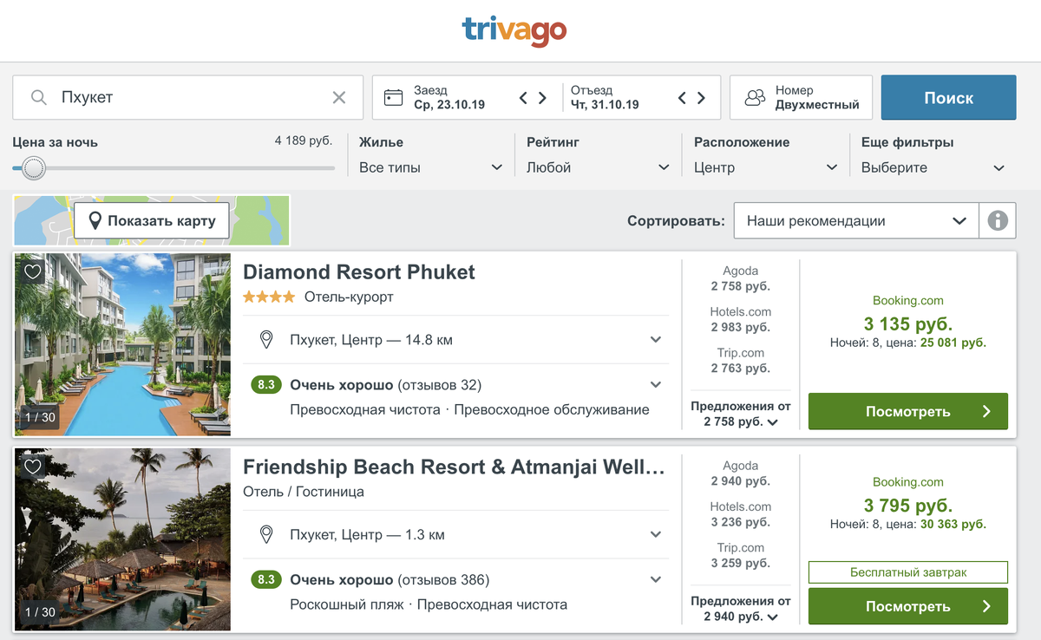The image size is (1041, 640).
Task: Move check-in date one day later
Action: coord(542,97)
